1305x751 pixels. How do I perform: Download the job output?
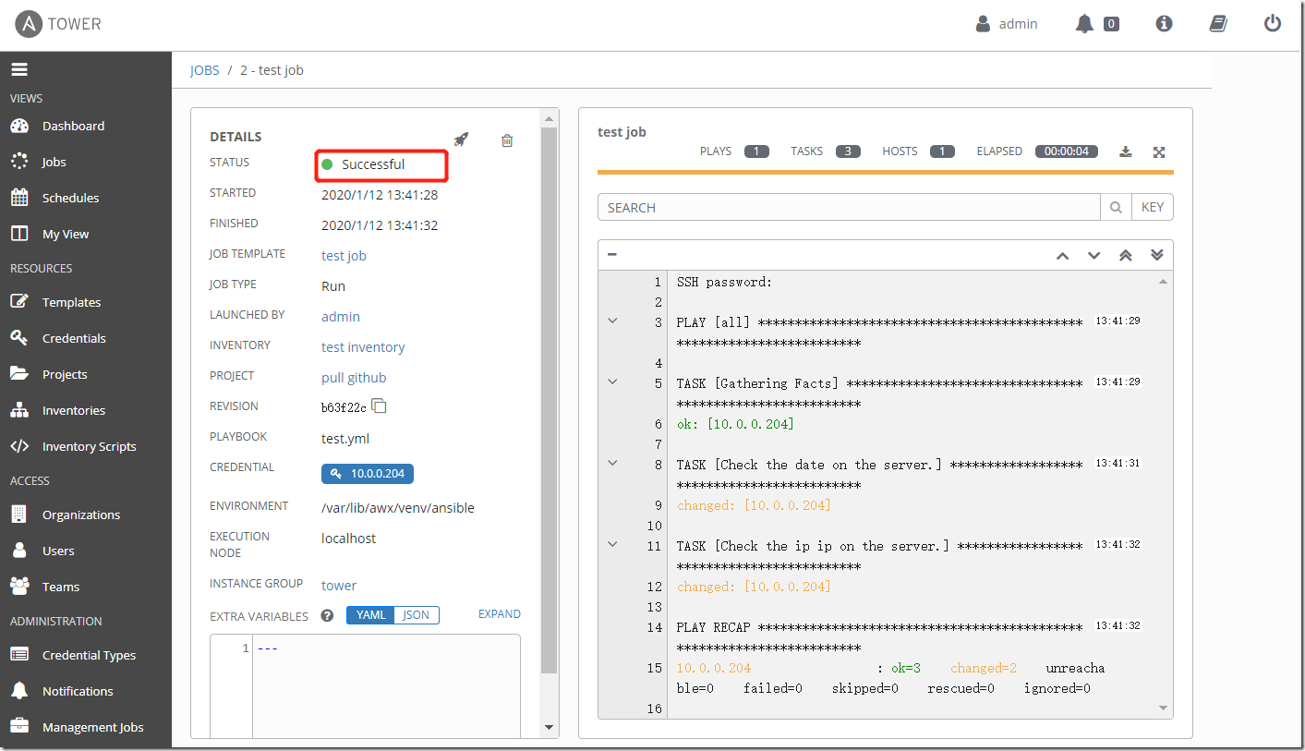tap(1125, 151)
